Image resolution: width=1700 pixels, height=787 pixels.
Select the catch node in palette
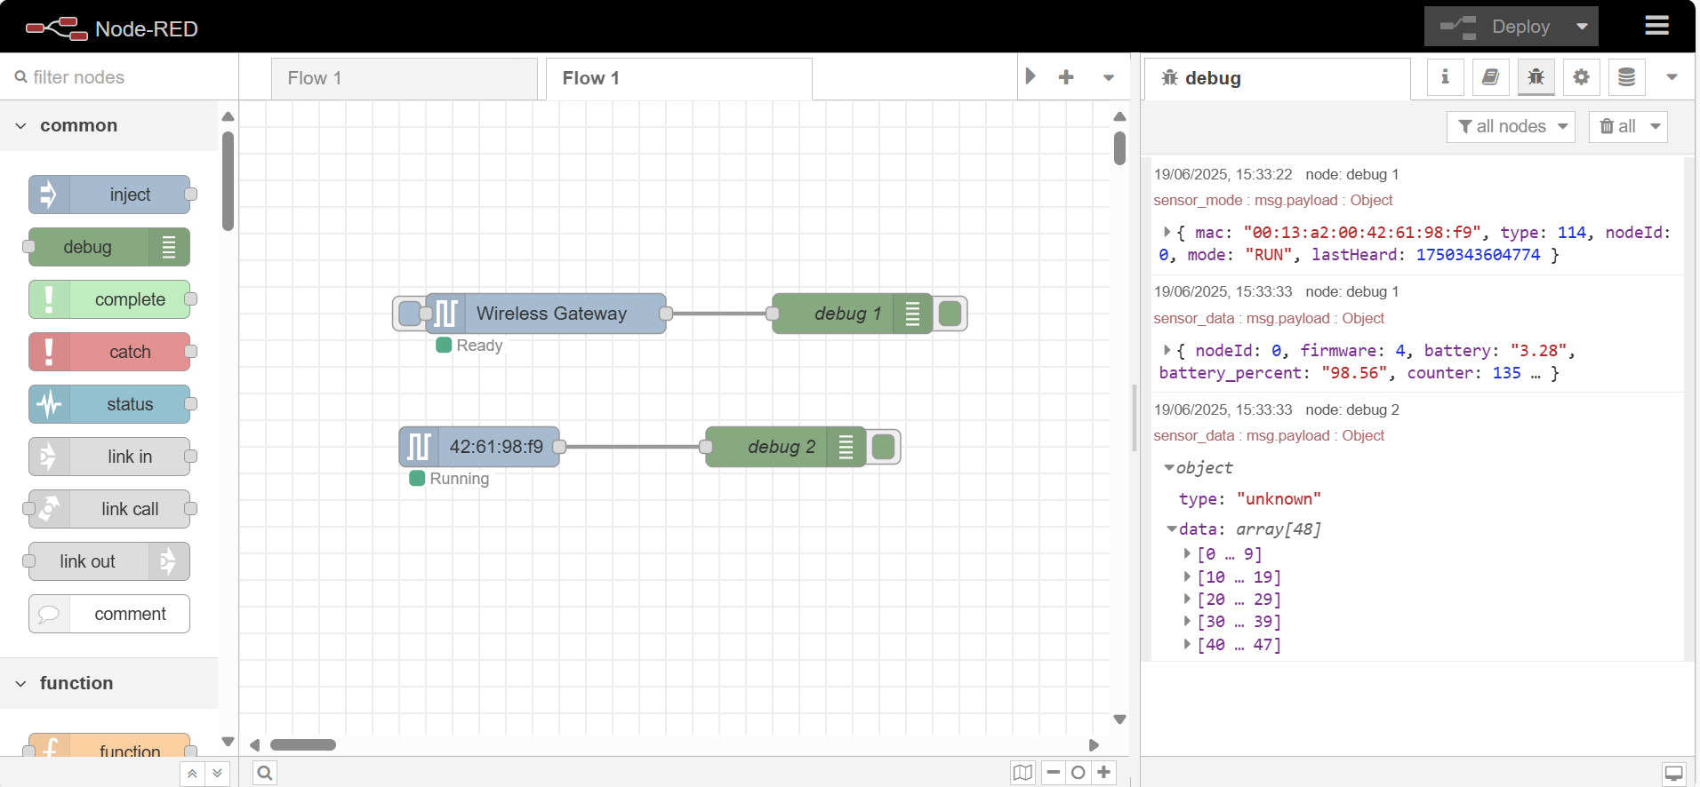tap(109, 352)
